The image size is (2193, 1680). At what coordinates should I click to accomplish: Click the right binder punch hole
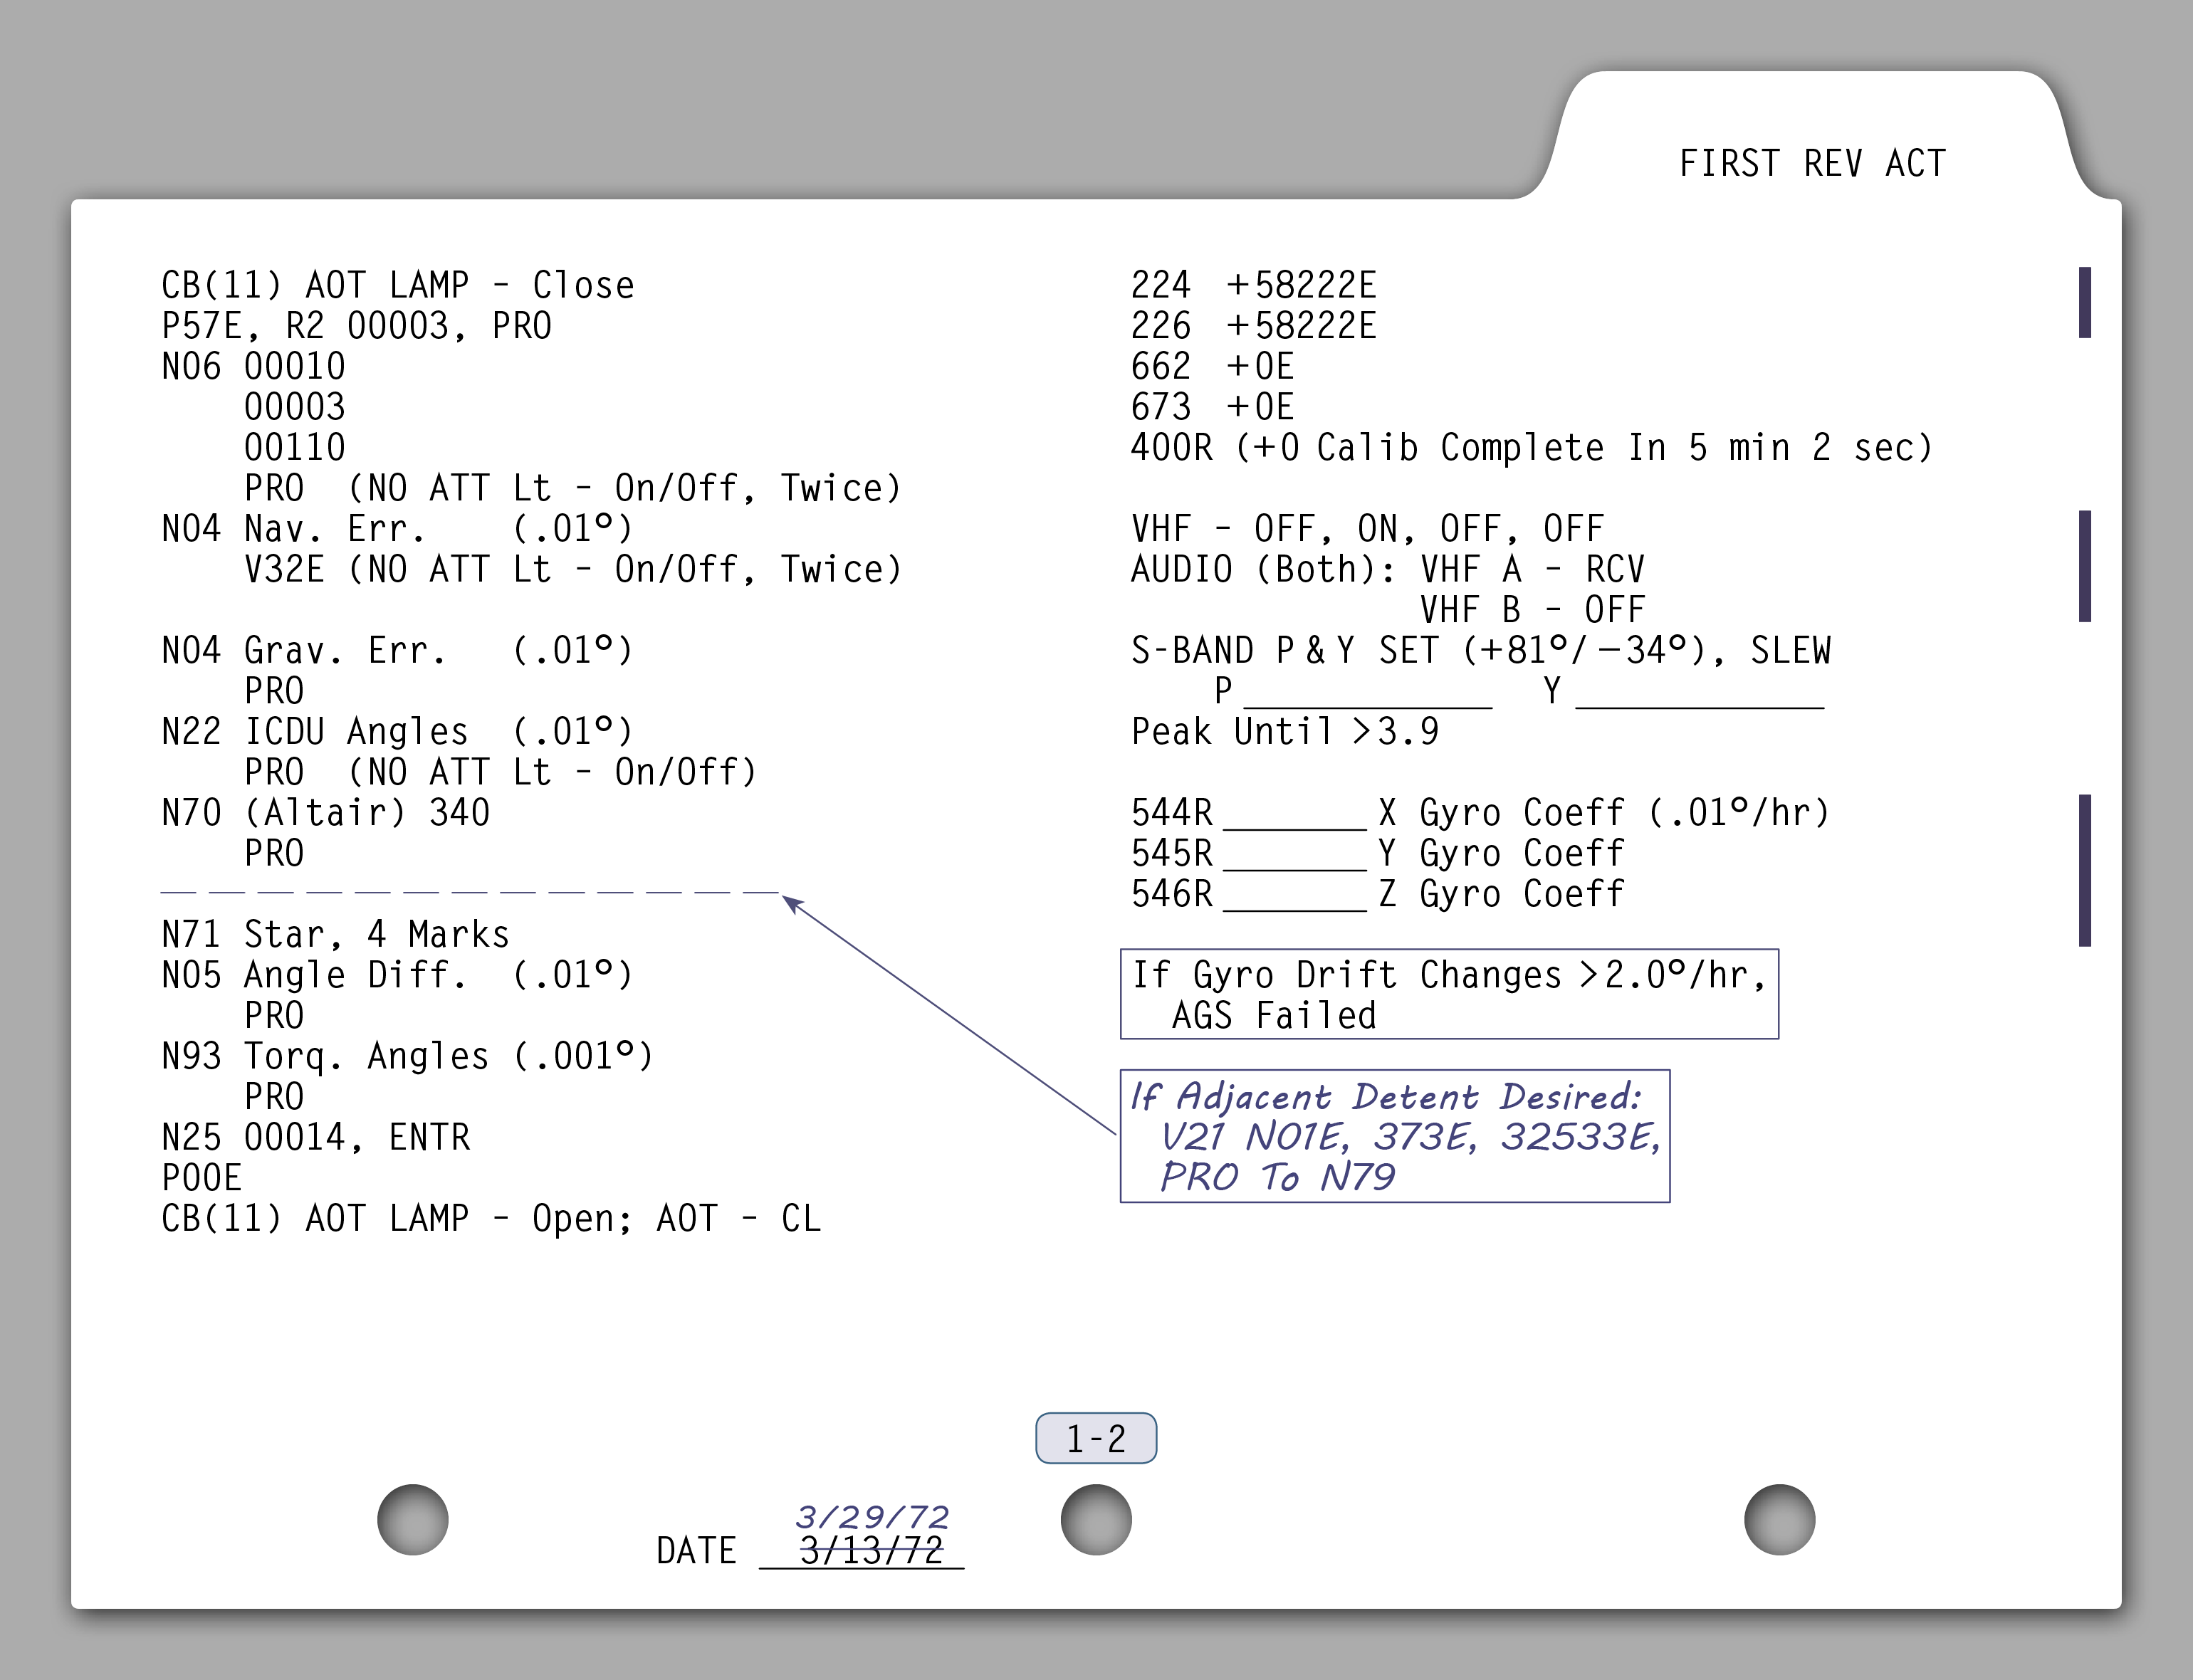point(1779,1519)
